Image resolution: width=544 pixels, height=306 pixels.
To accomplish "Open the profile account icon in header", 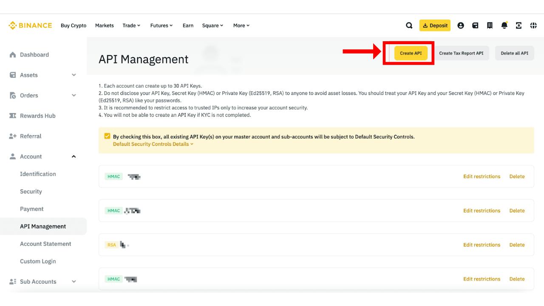I will pyautogui.click(x=461, y=25).
